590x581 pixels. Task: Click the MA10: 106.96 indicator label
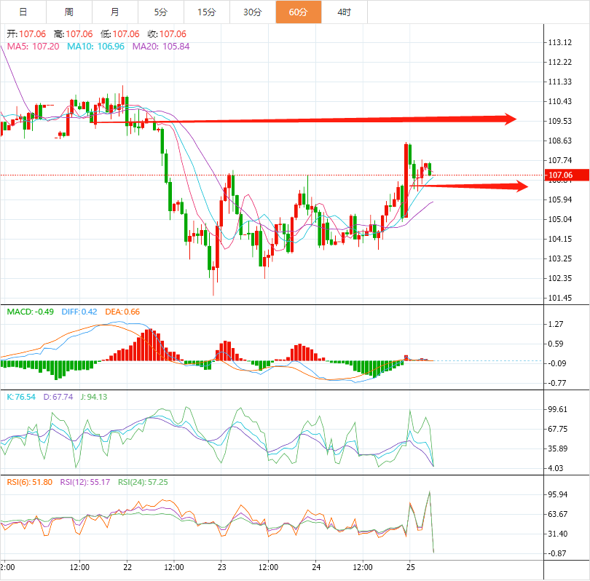pos(95,47)
